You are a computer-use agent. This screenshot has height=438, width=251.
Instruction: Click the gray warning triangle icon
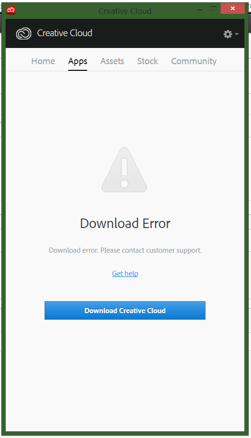pyautogui.click(x=124, y=170)
